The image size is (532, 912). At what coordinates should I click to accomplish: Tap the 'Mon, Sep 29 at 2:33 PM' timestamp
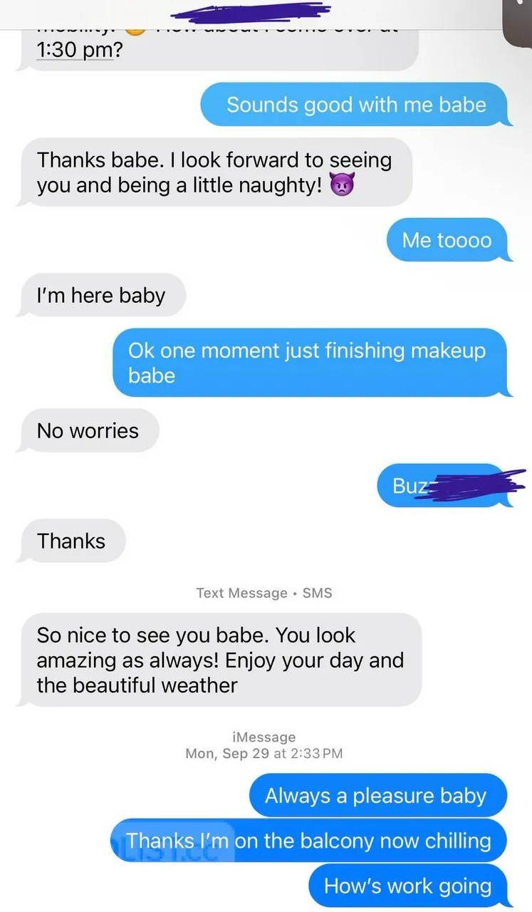point(264,753)
